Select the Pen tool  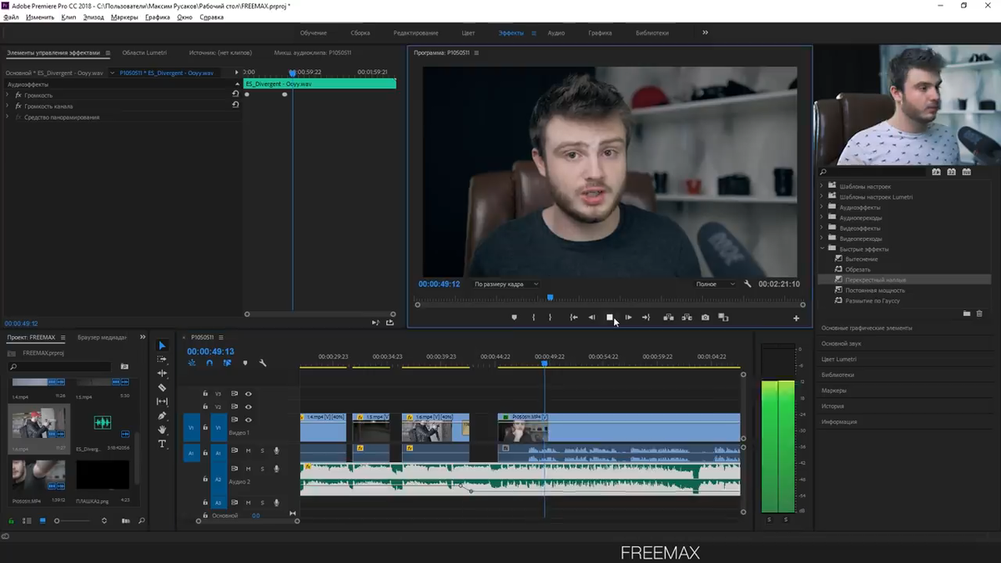[x=162, y=415]
